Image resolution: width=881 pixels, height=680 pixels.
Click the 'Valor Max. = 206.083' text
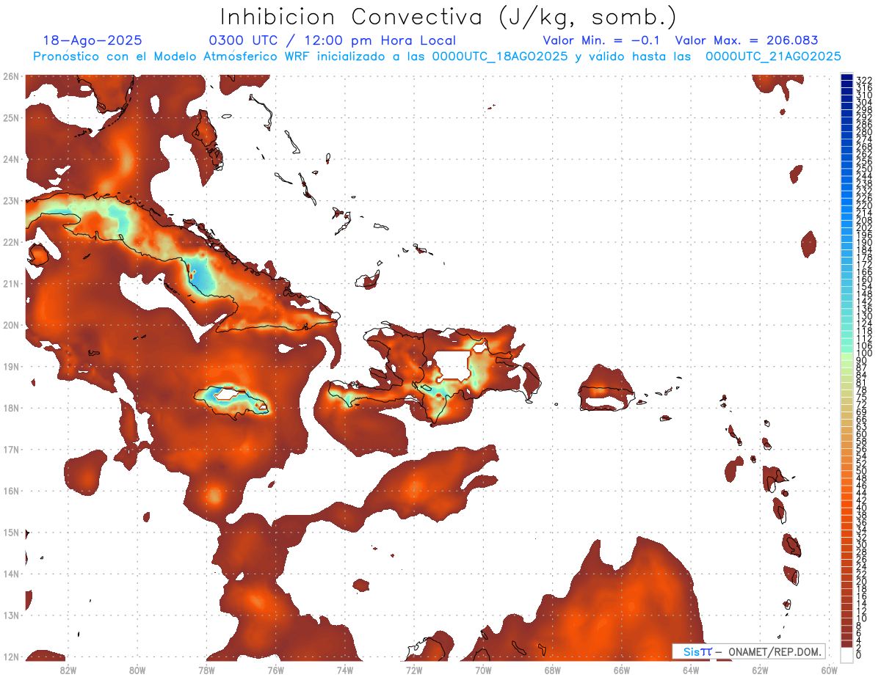point(746,41)
